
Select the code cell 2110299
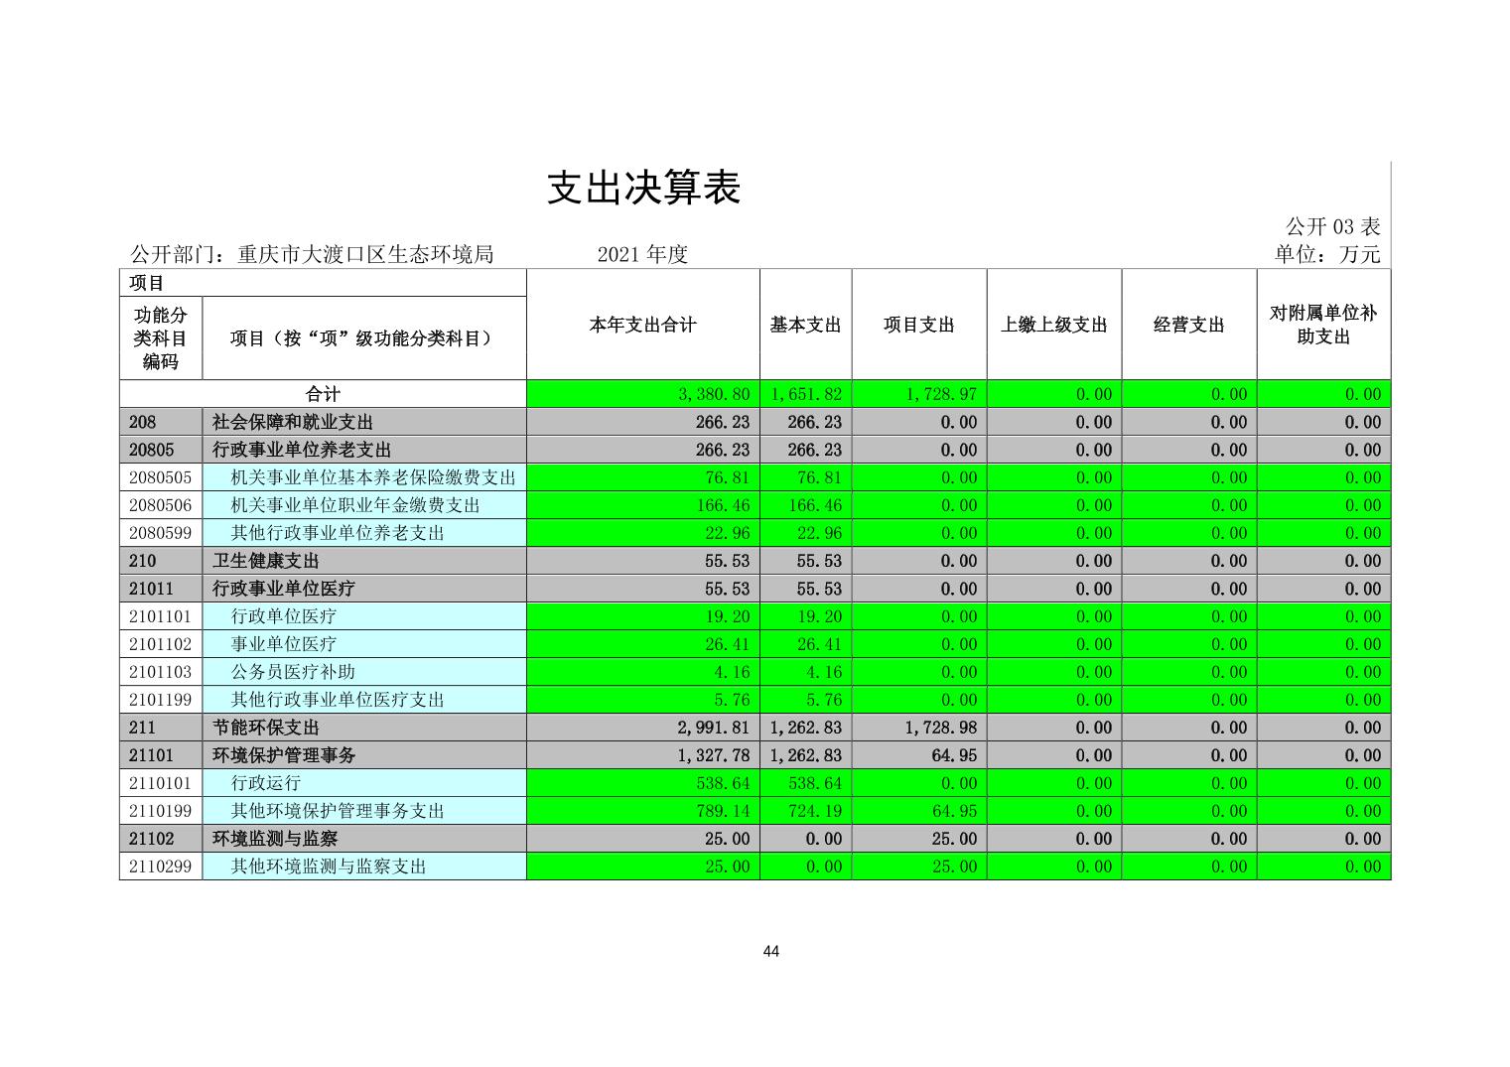(x=160, y=867)
